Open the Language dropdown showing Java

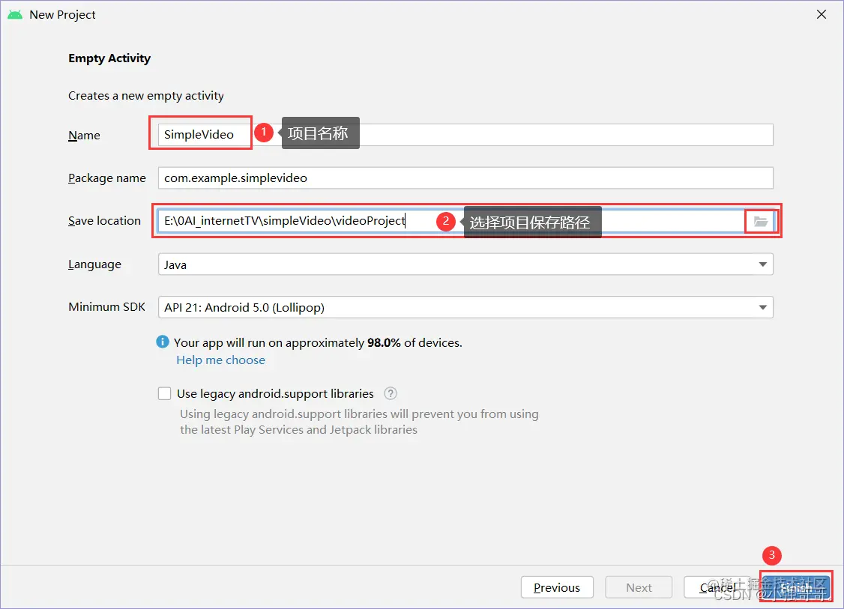coord(465,264)
